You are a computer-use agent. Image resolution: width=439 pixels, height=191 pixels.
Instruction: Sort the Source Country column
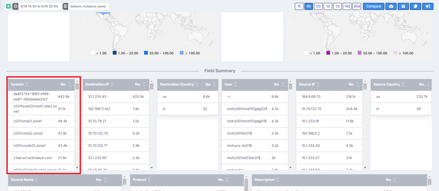click(403, 84)
